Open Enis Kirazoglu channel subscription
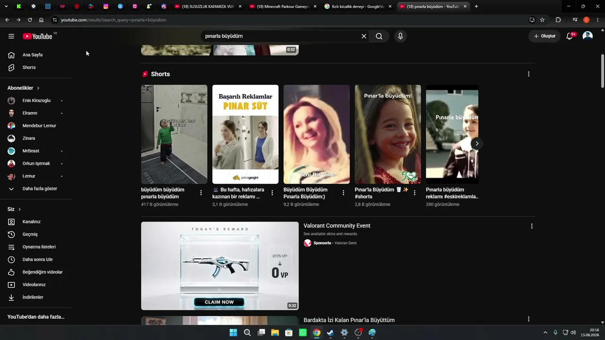Viewport: 605px width, 340px height. tap(36, 101)
